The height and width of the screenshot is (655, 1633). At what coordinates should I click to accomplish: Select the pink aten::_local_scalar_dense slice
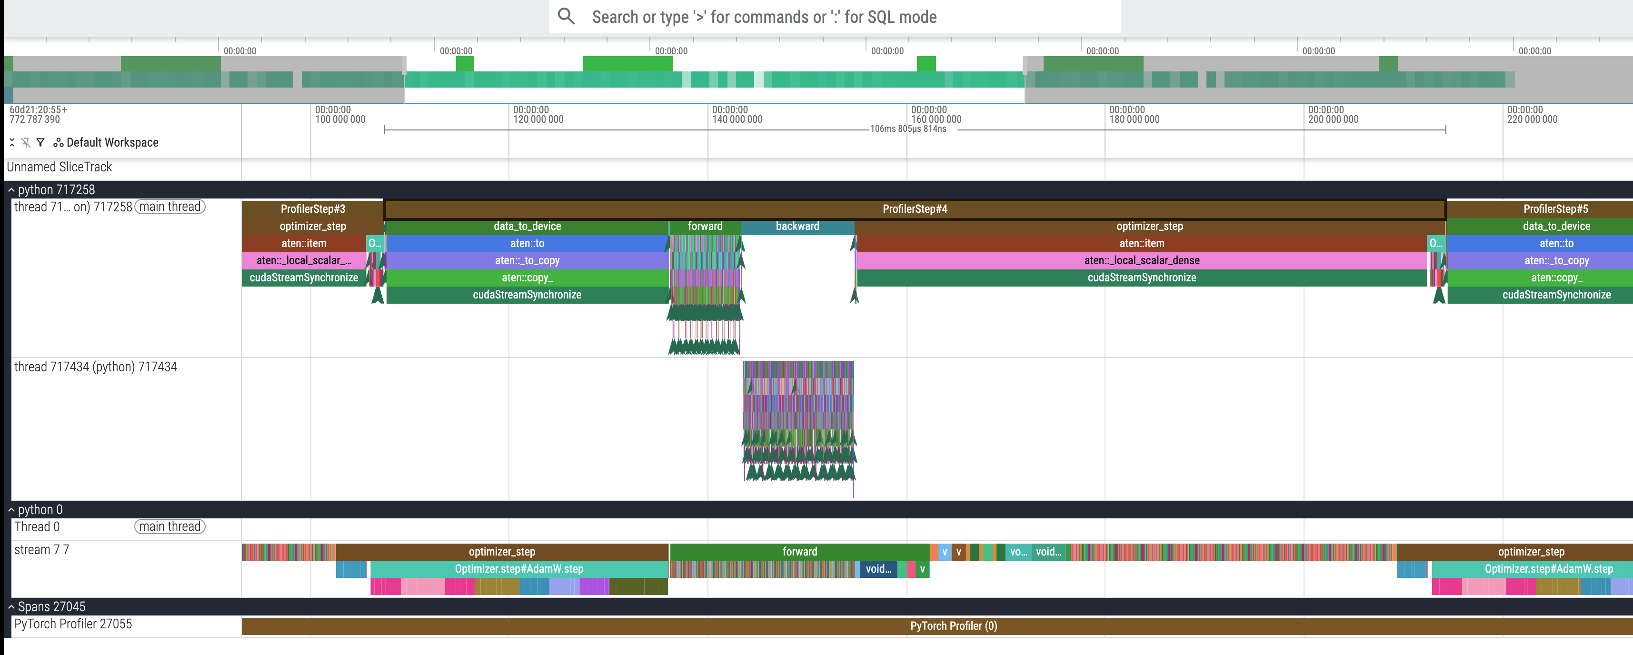(1141, 260)
